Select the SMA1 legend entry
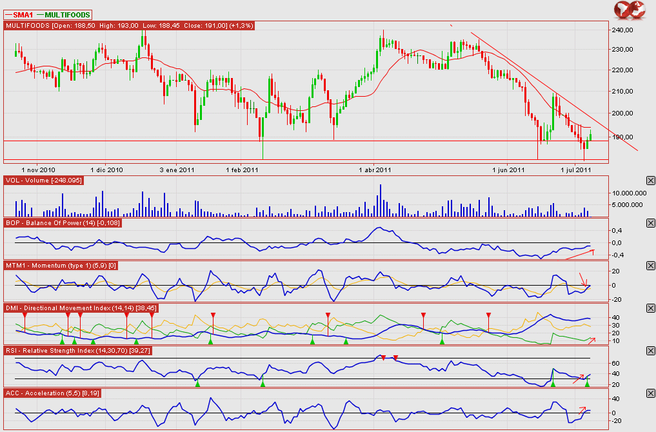The height and width of the screenshot is (432, 656). (23, 14)
